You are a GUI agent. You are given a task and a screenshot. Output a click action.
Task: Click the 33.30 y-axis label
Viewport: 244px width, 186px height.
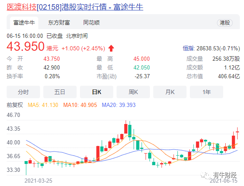pos(13,170)
